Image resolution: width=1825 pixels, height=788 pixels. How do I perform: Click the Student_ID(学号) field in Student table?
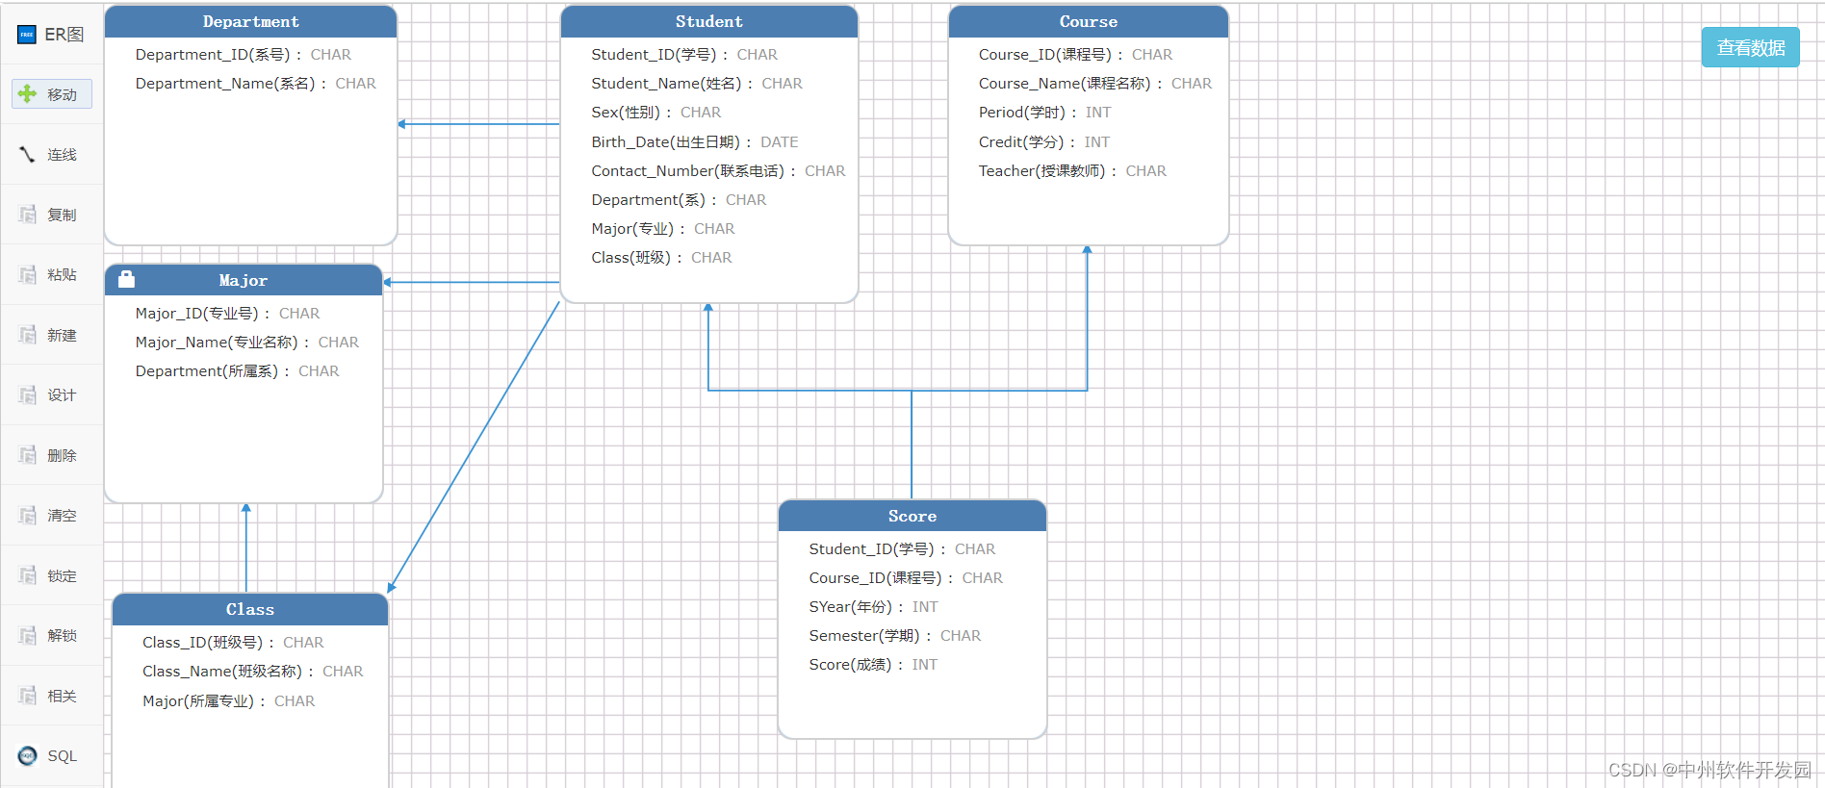pos(684,55)
